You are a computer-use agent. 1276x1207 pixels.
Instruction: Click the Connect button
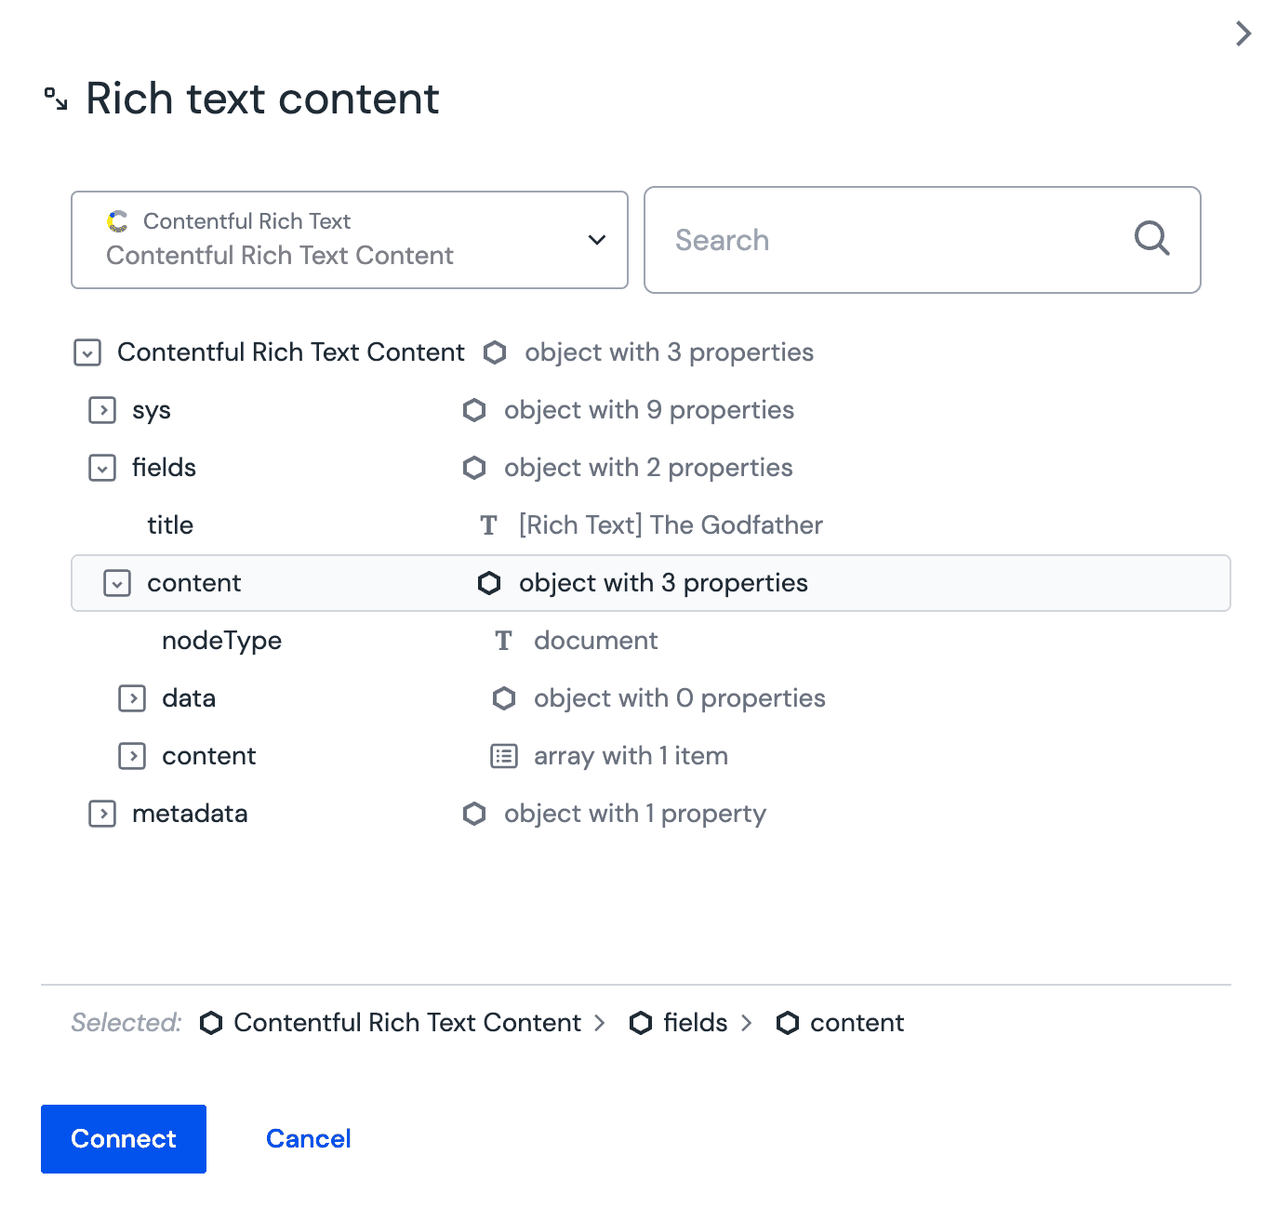pyautogui.click(x=124, y=1139)
